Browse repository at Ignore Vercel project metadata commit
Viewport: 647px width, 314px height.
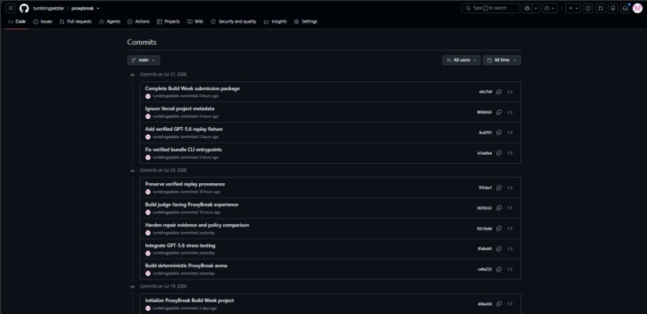click(511, 112)
